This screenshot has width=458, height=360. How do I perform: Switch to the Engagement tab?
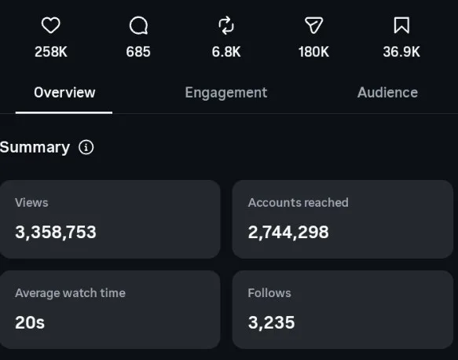pos(226,94)
